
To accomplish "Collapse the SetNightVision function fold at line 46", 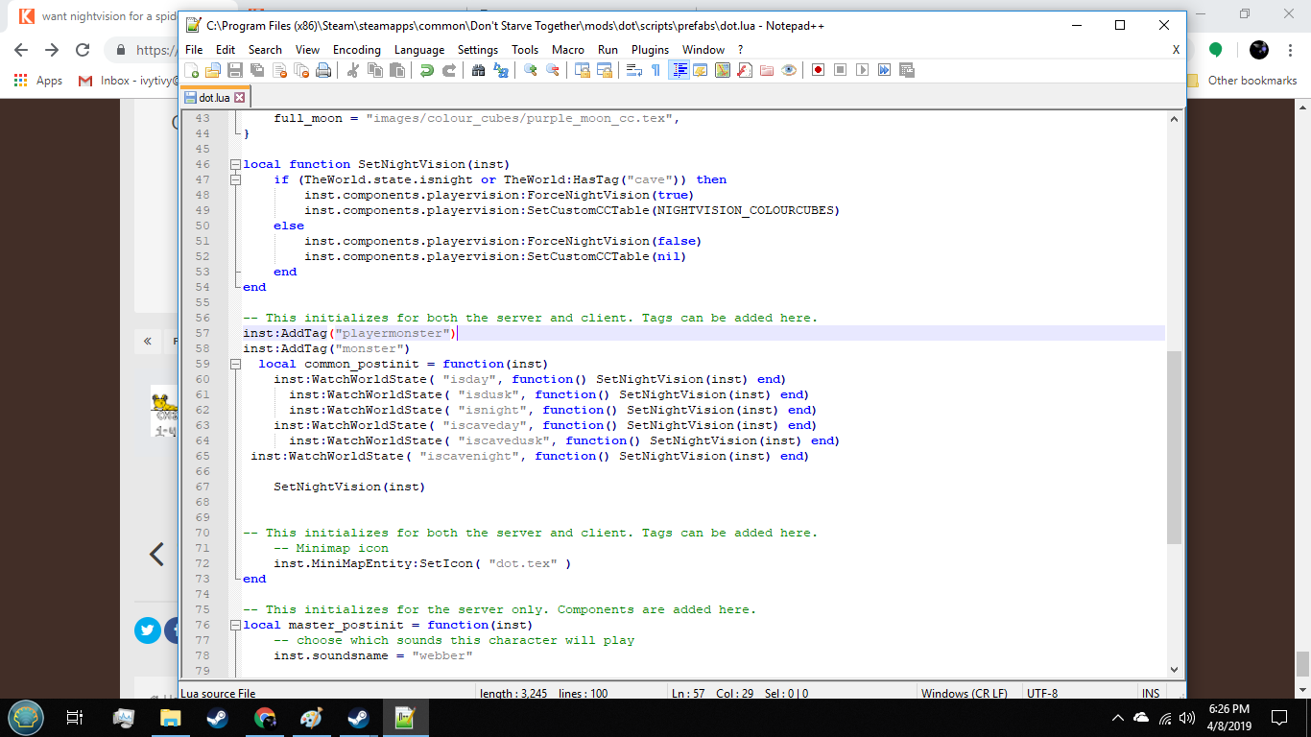I will click(x=235, y=165).
